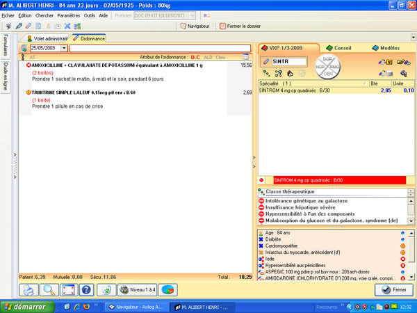This screenshot has width=417, height=313.
Task: Open the date dropdown showing 25/05/2009
Action: coord(64,48)
